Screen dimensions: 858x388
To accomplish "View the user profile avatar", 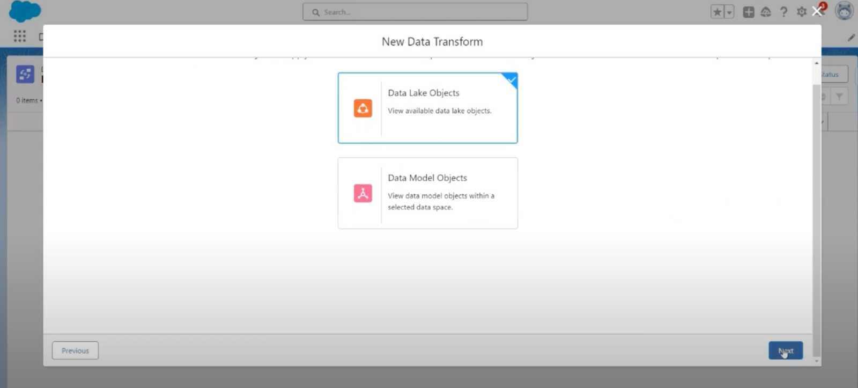I will 844,11.
